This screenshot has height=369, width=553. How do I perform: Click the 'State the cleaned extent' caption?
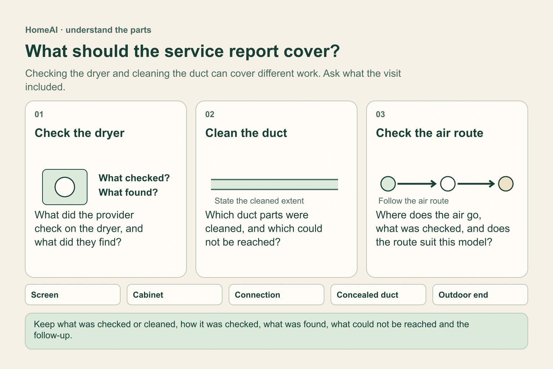(x=259, y=201)
